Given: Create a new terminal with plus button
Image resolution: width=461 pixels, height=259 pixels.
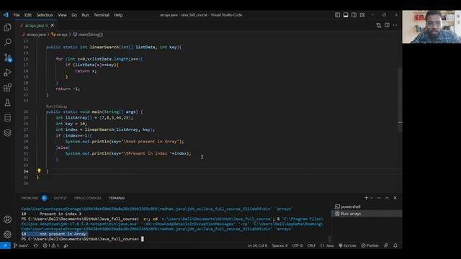Looking at the screenshot, I should click(366, 198).
